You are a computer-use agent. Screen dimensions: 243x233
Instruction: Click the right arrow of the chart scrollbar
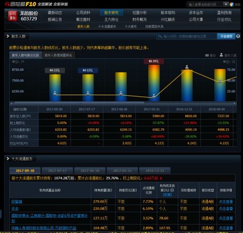coord(235,103)
